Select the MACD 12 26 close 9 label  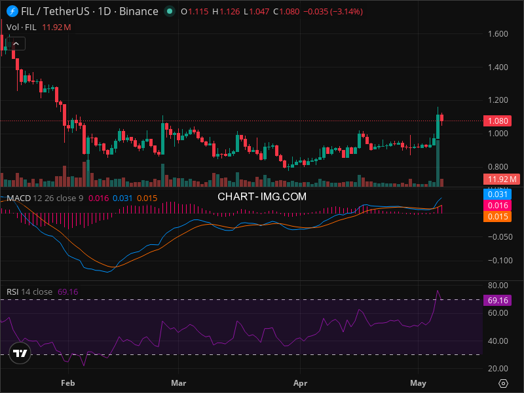(x=45, y=198)
